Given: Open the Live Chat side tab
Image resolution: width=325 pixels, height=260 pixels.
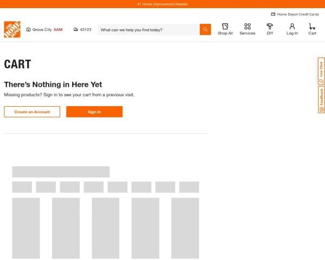Looking at the screenshot, I should (x=321, y=71).
